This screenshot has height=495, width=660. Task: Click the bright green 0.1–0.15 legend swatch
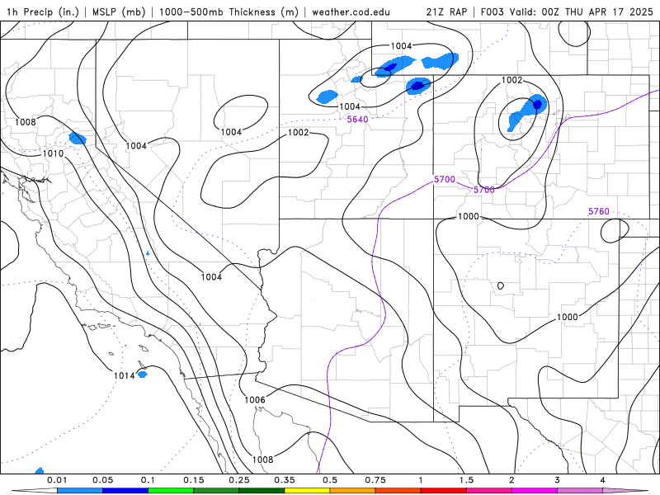(x=171, y=491)
